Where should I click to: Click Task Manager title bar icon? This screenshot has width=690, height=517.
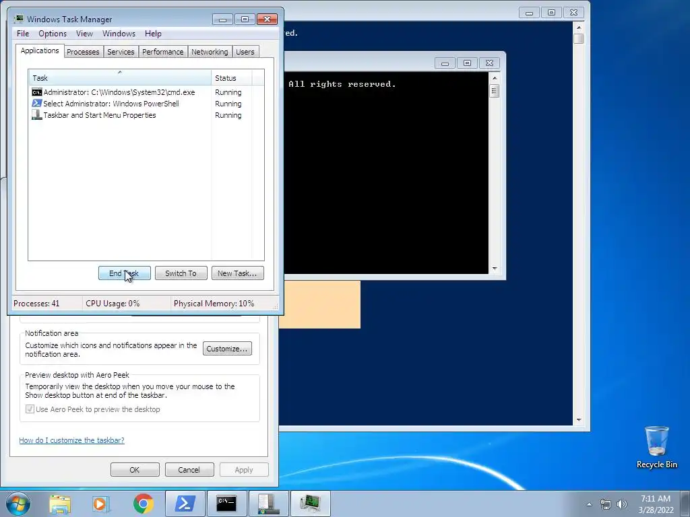click(19, 19)
